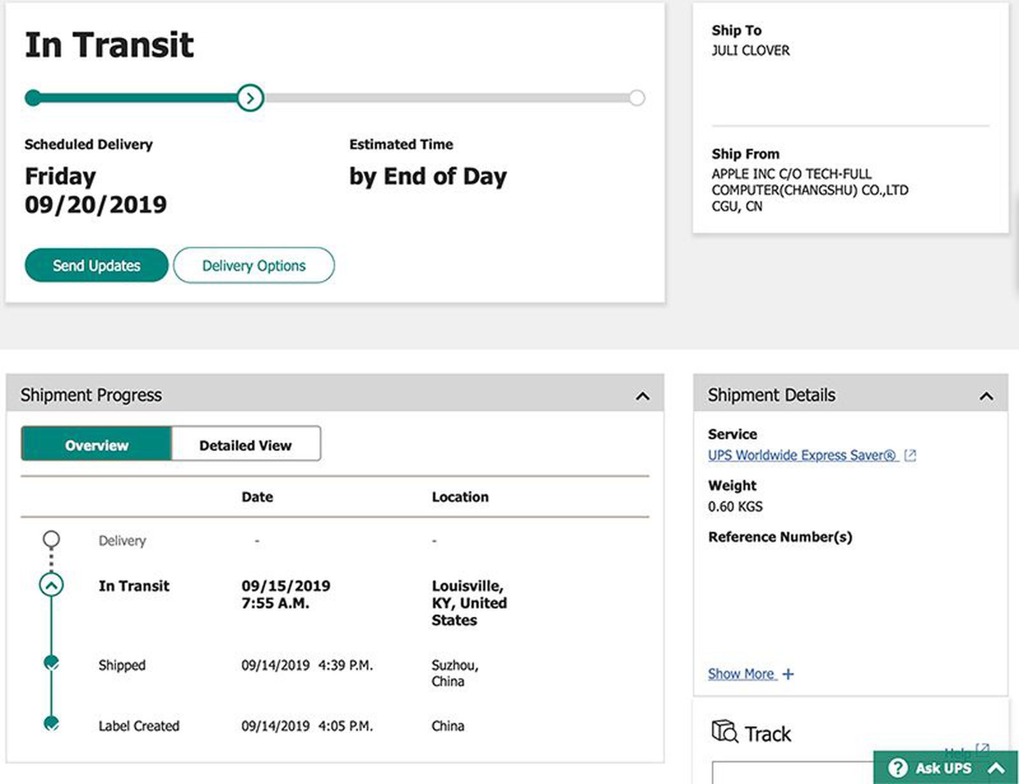Screen dimensions: 1019x784
Task: Click the shipment progress bar endpoint circle
Action: click(x=636, y=97)
